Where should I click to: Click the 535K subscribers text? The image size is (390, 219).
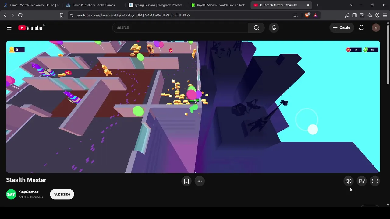click(31, 197)
